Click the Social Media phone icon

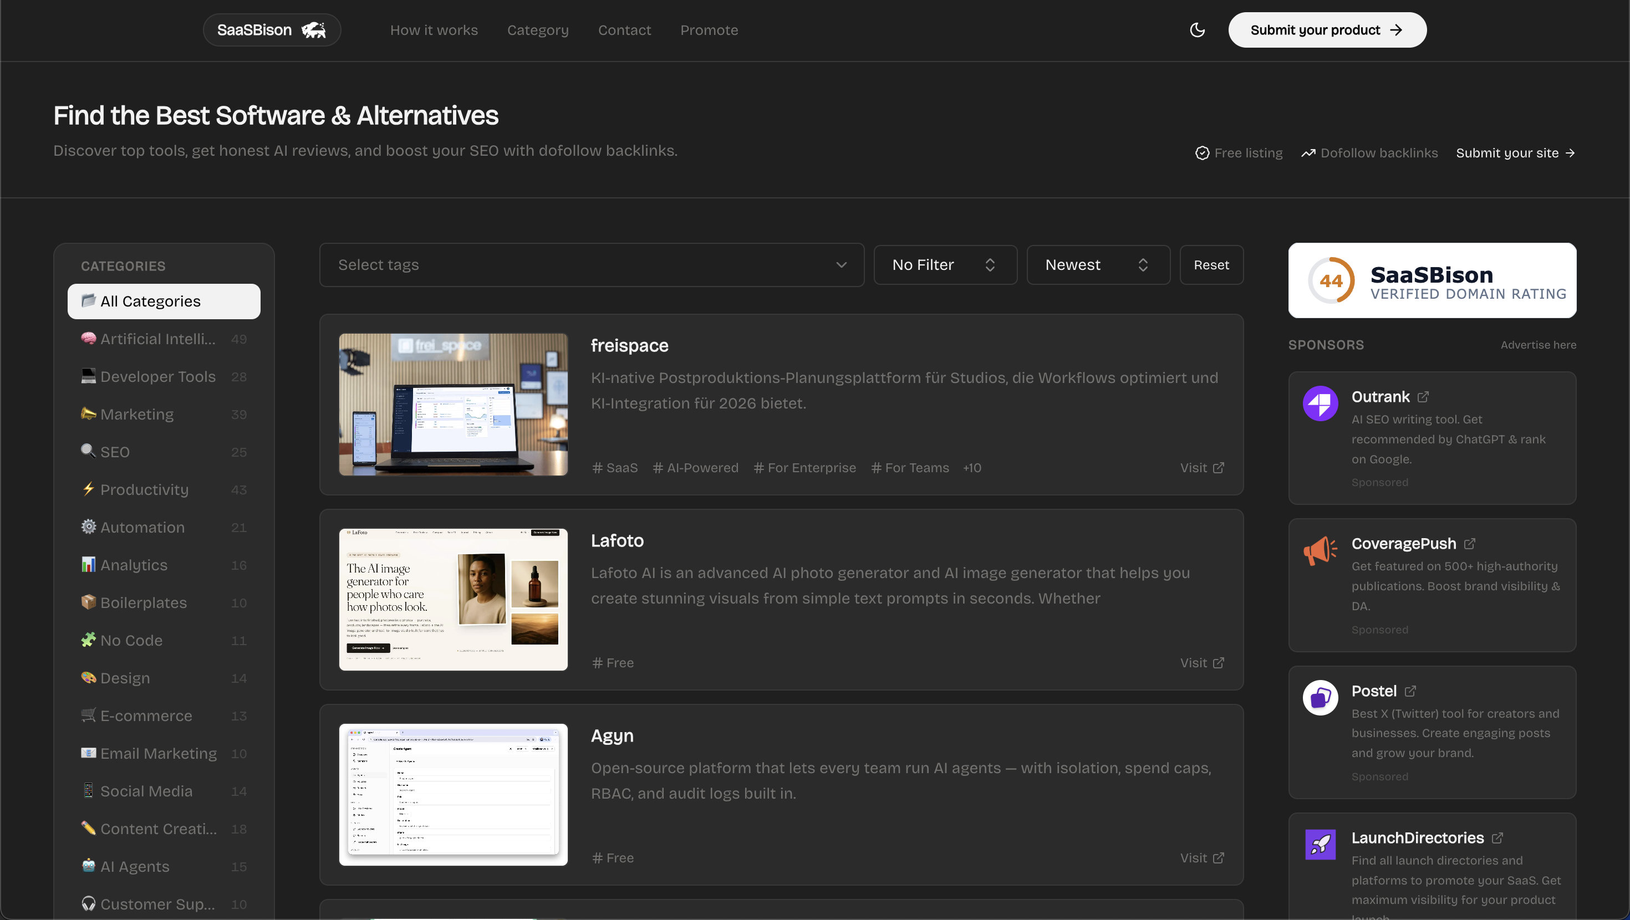89,790
